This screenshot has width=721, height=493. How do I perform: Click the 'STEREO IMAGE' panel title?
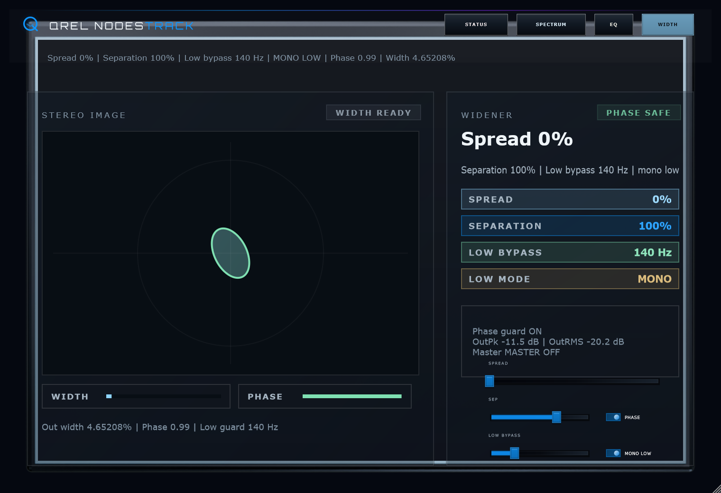[84, 115]
